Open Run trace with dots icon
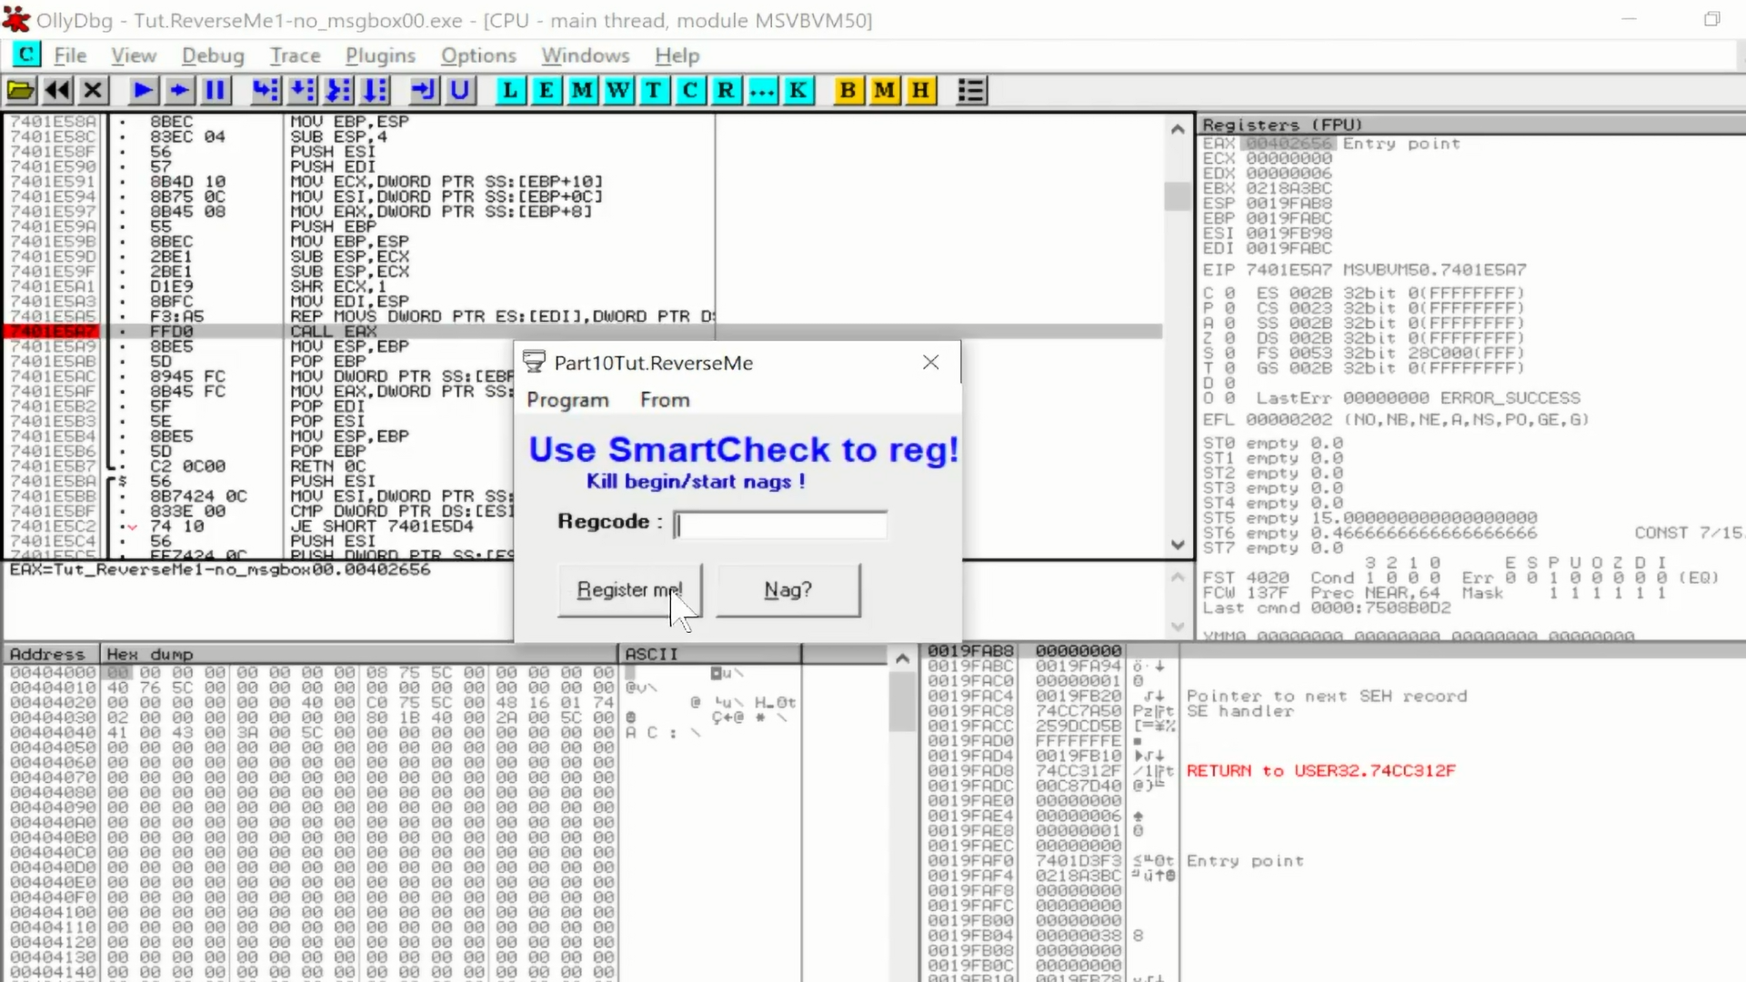Screen dimensions: 1746x982 [x=762, y=90]
